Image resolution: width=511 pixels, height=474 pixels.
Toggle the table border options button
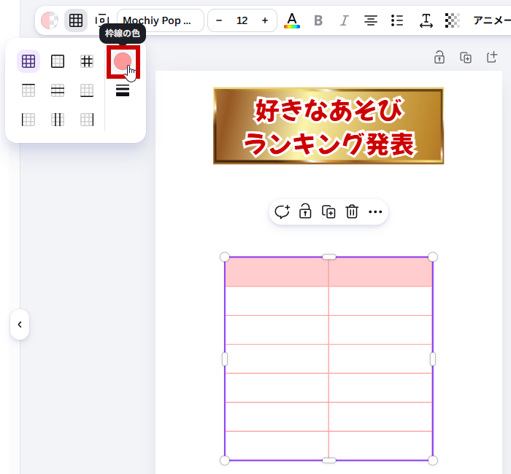click(76, 20)
